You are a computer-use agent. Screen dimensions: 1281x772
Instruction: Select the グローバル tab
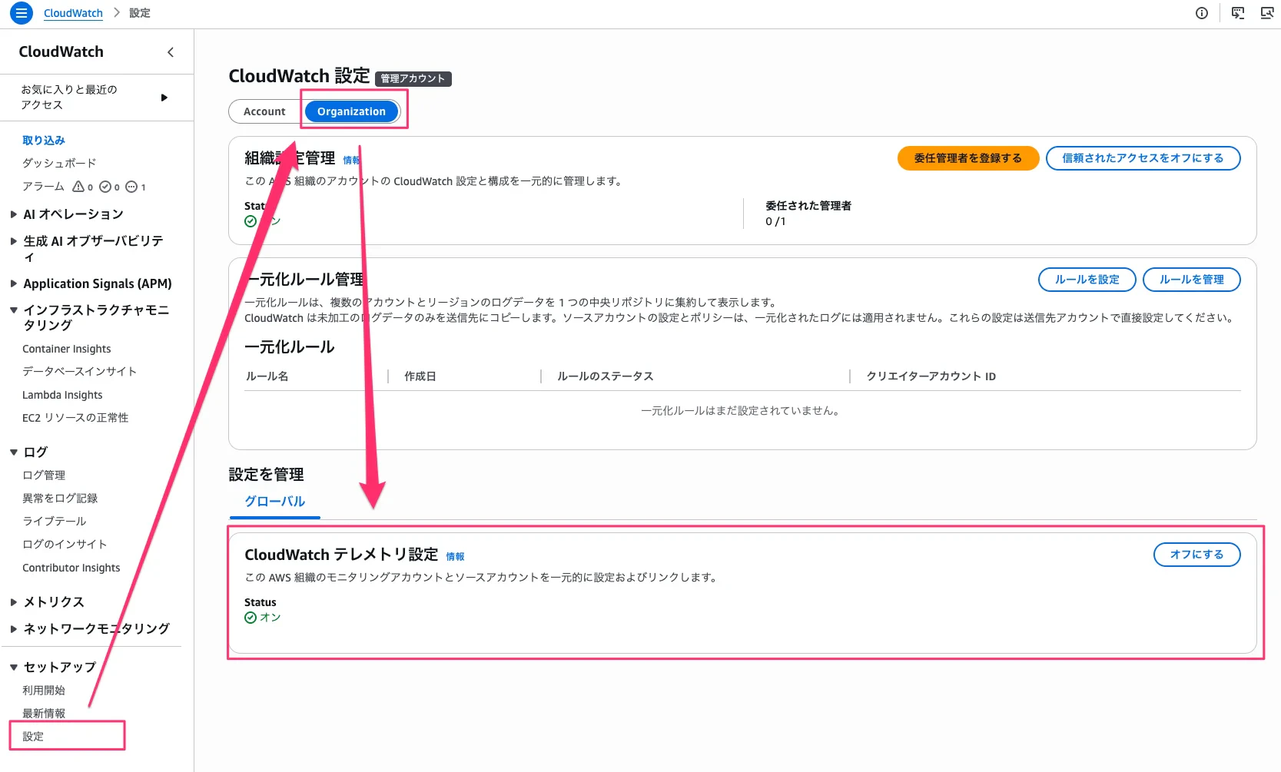click(274, 502)
